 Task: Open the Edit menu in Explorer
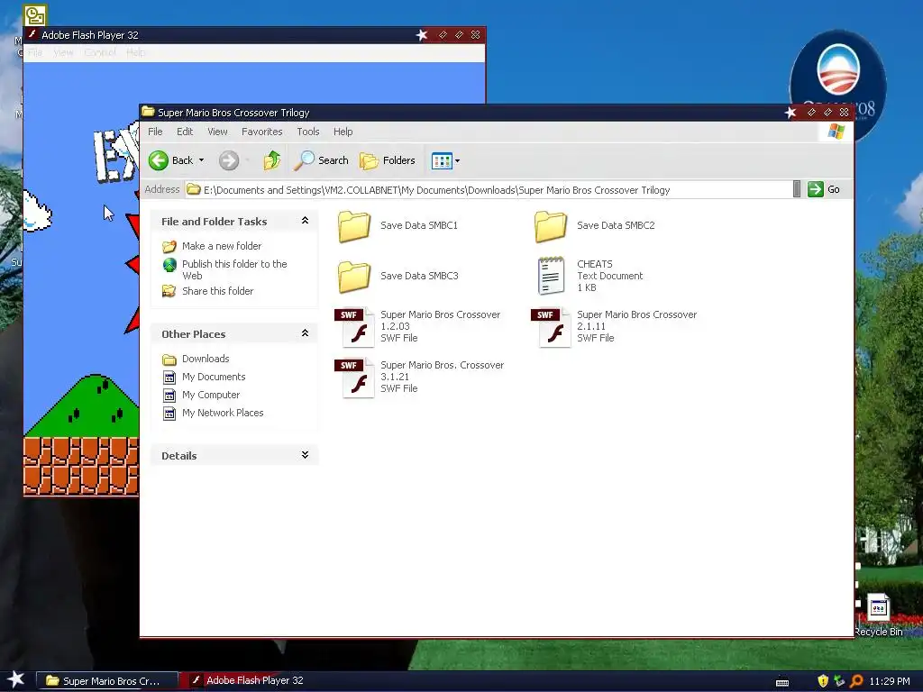point(185,132)
